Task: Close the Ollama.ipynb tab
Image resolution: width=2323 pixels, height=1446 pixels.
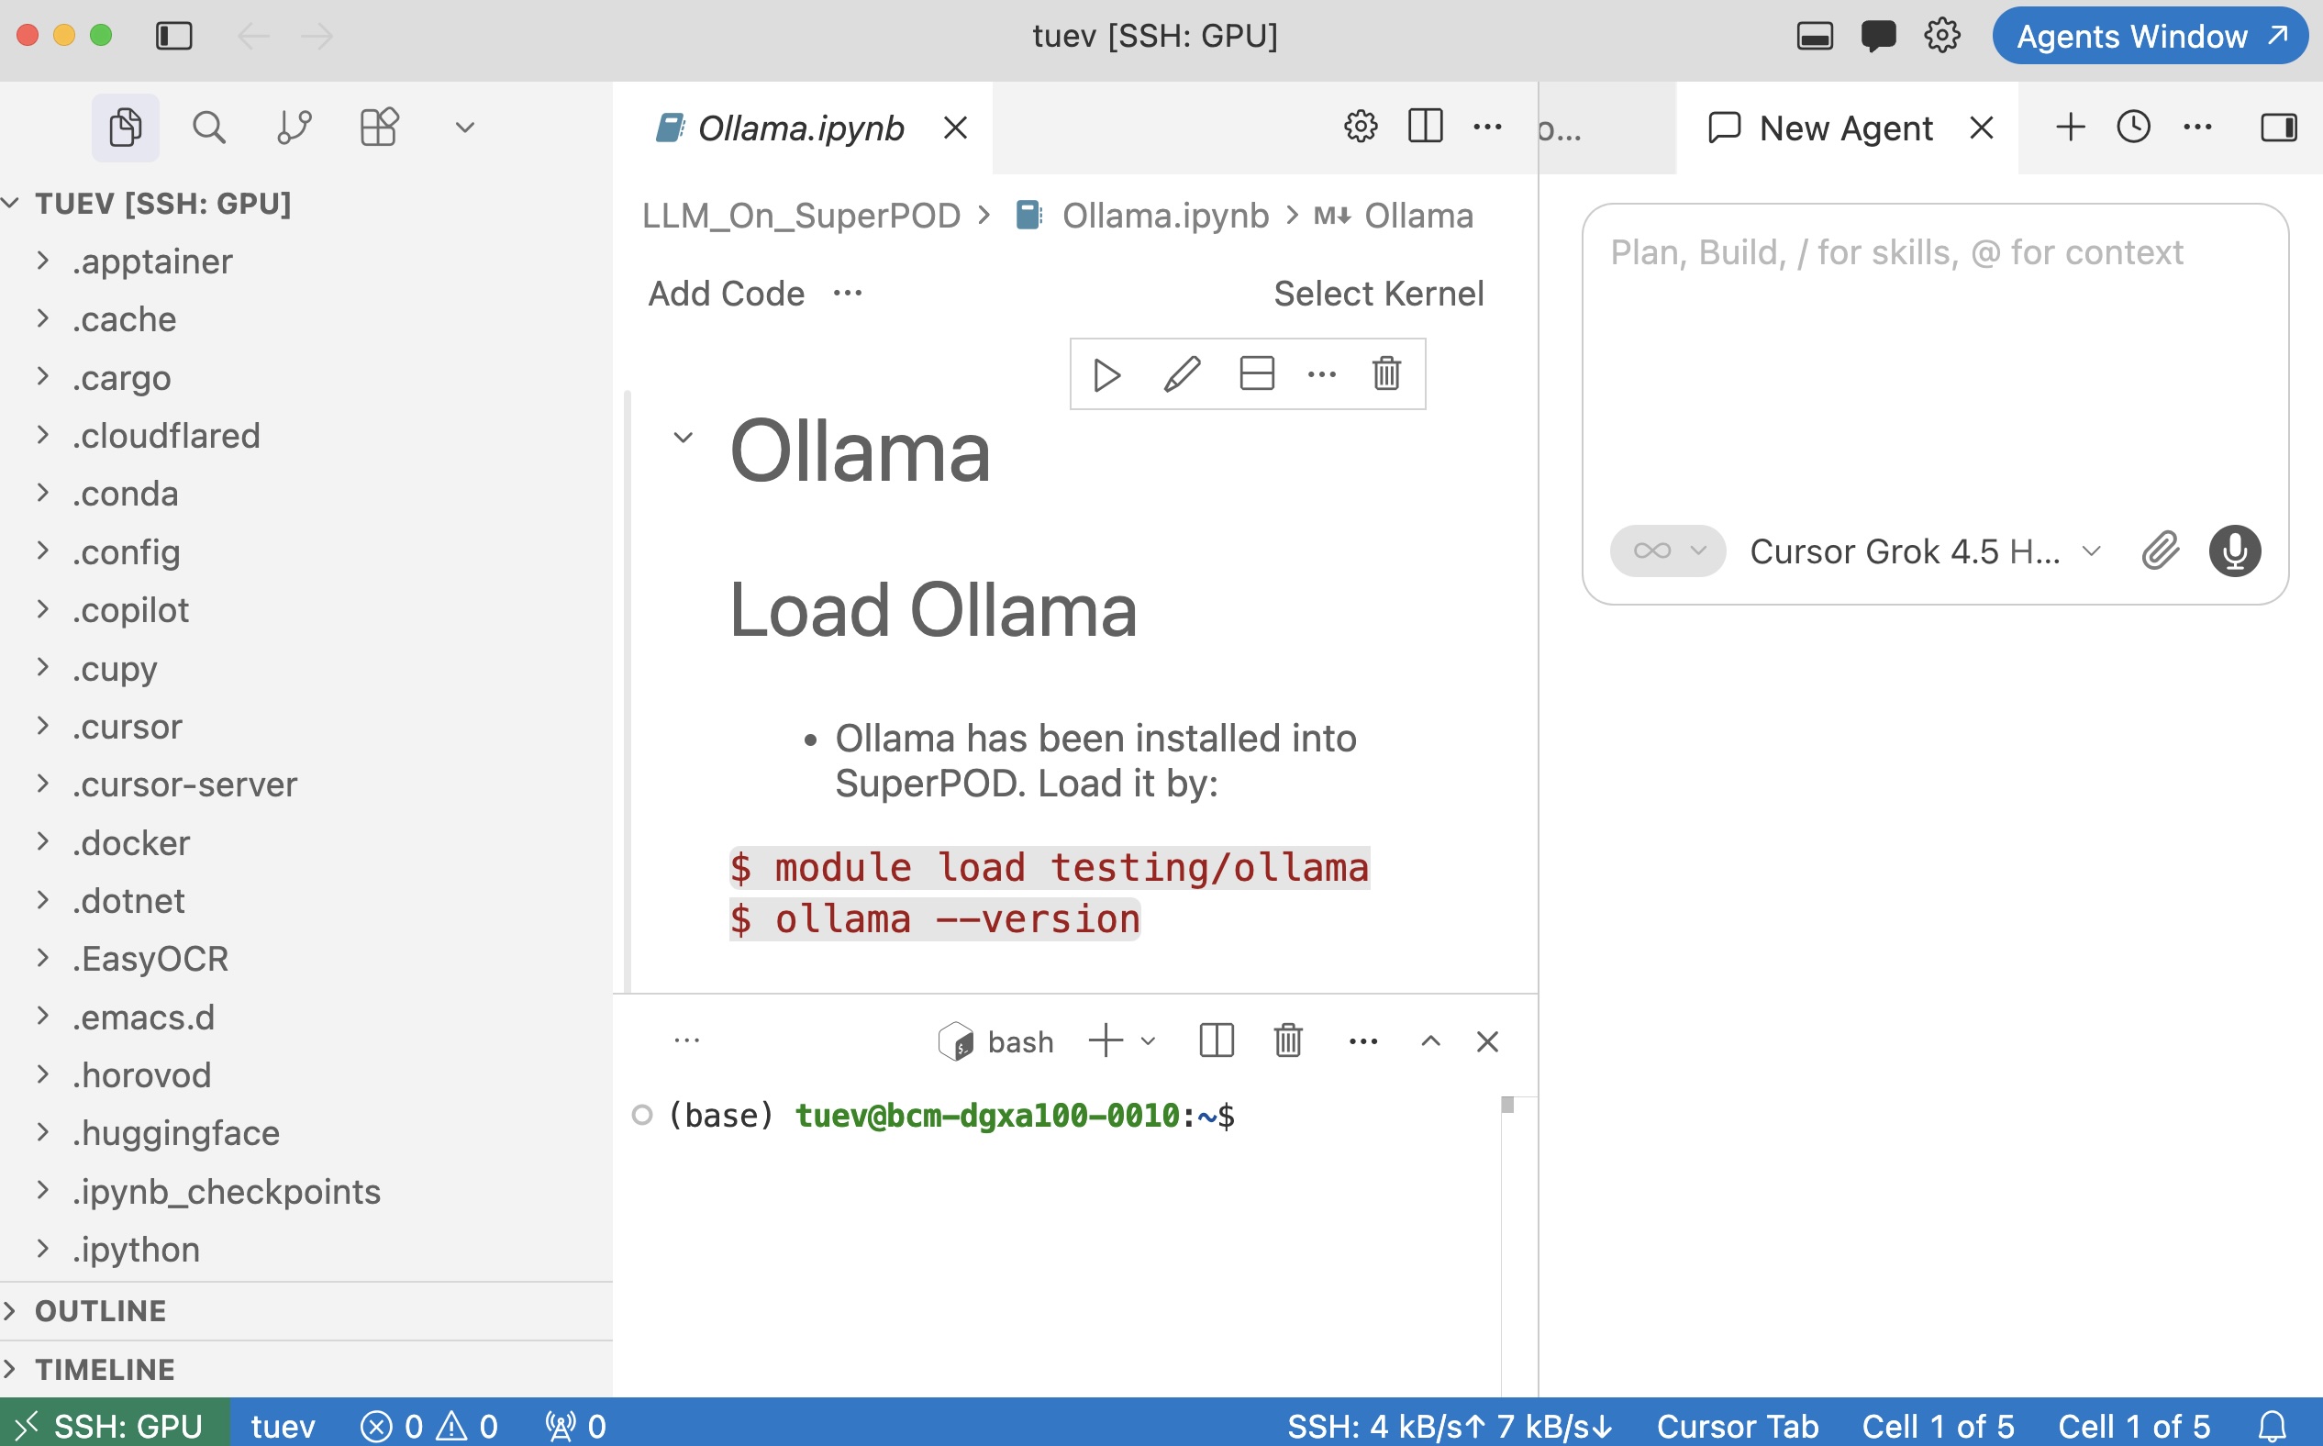Action: click(955, 128)
